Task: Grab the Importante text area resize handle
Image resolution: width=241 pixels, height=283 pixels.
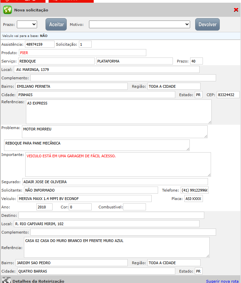Action: point(209,175)
